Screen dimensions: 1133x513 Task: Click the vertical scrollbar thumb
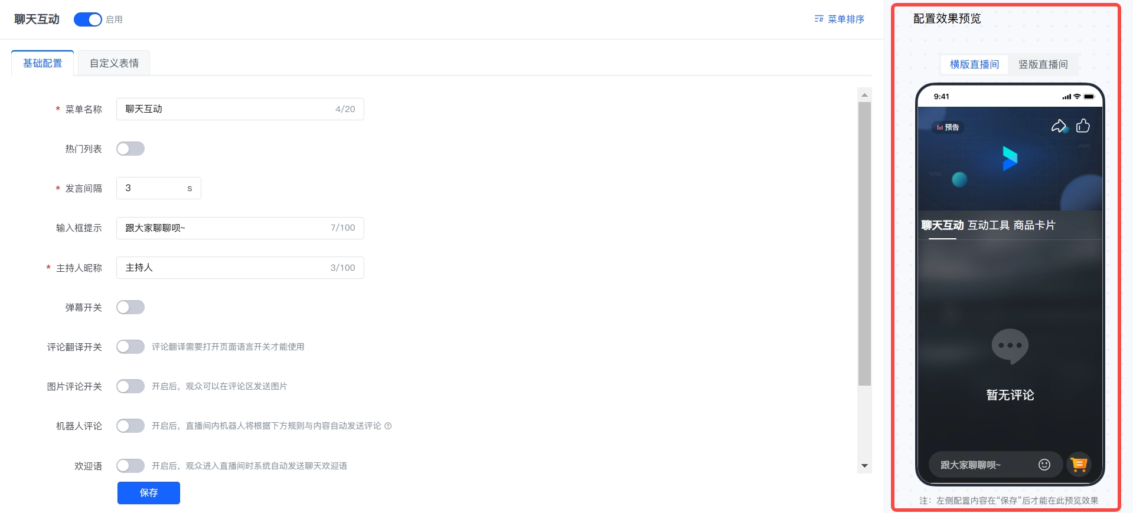pyautogui.click(x=864, y=244)
